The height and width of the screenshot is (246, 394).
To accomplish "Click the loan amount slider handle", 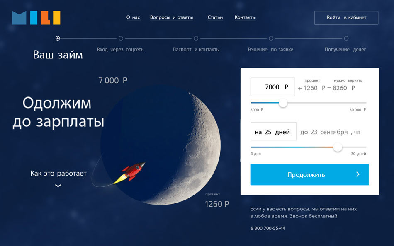I will point(283,103).
